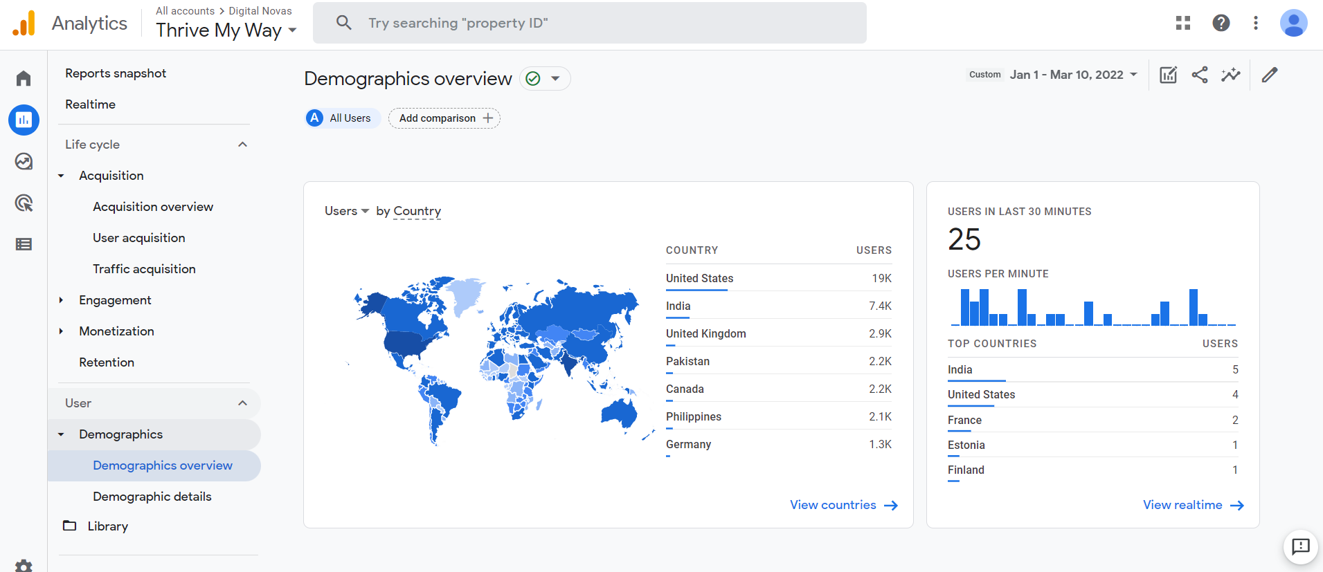Open the Explore icon in left rail

pos(24,161)
